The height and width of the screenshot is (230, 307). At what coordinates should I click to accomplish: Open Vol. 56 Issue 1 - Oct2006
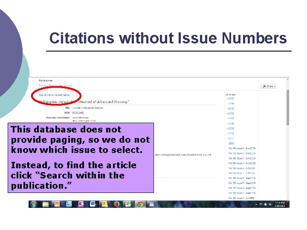pos(241,173)
